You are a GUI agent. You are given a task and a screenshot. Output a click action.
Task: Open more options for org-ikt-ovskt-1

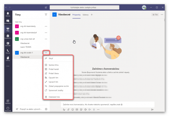click(46, 53)
